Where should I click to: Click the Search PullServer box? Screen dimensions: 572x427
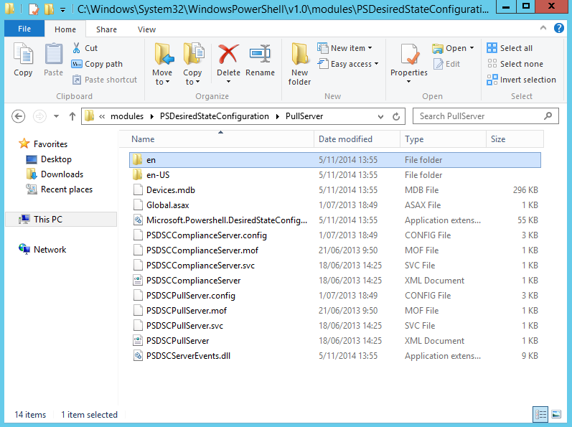click(486, 116)
